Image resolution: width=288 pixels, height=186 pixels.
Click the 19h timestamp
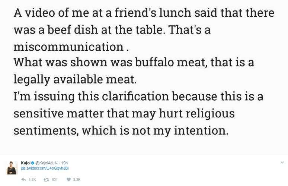pos(64,163)
